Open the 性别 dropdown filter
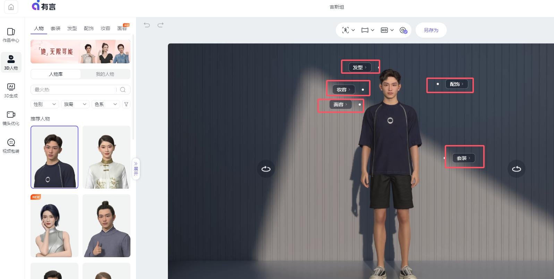Screen dimensions: 554x279 point(44,104)
